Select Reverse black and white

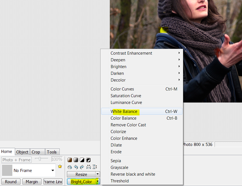(142, 174)
